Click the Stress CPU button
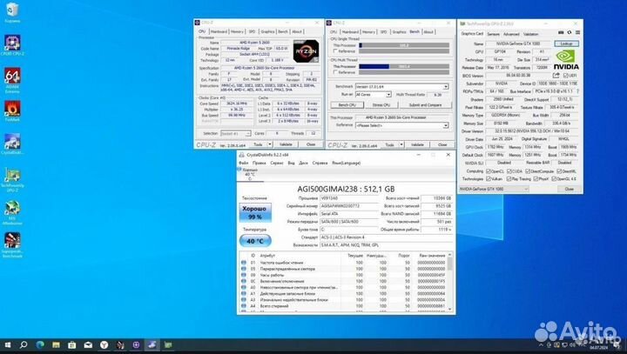Viewport: 627px width, 354px height. tap(381, 105)
